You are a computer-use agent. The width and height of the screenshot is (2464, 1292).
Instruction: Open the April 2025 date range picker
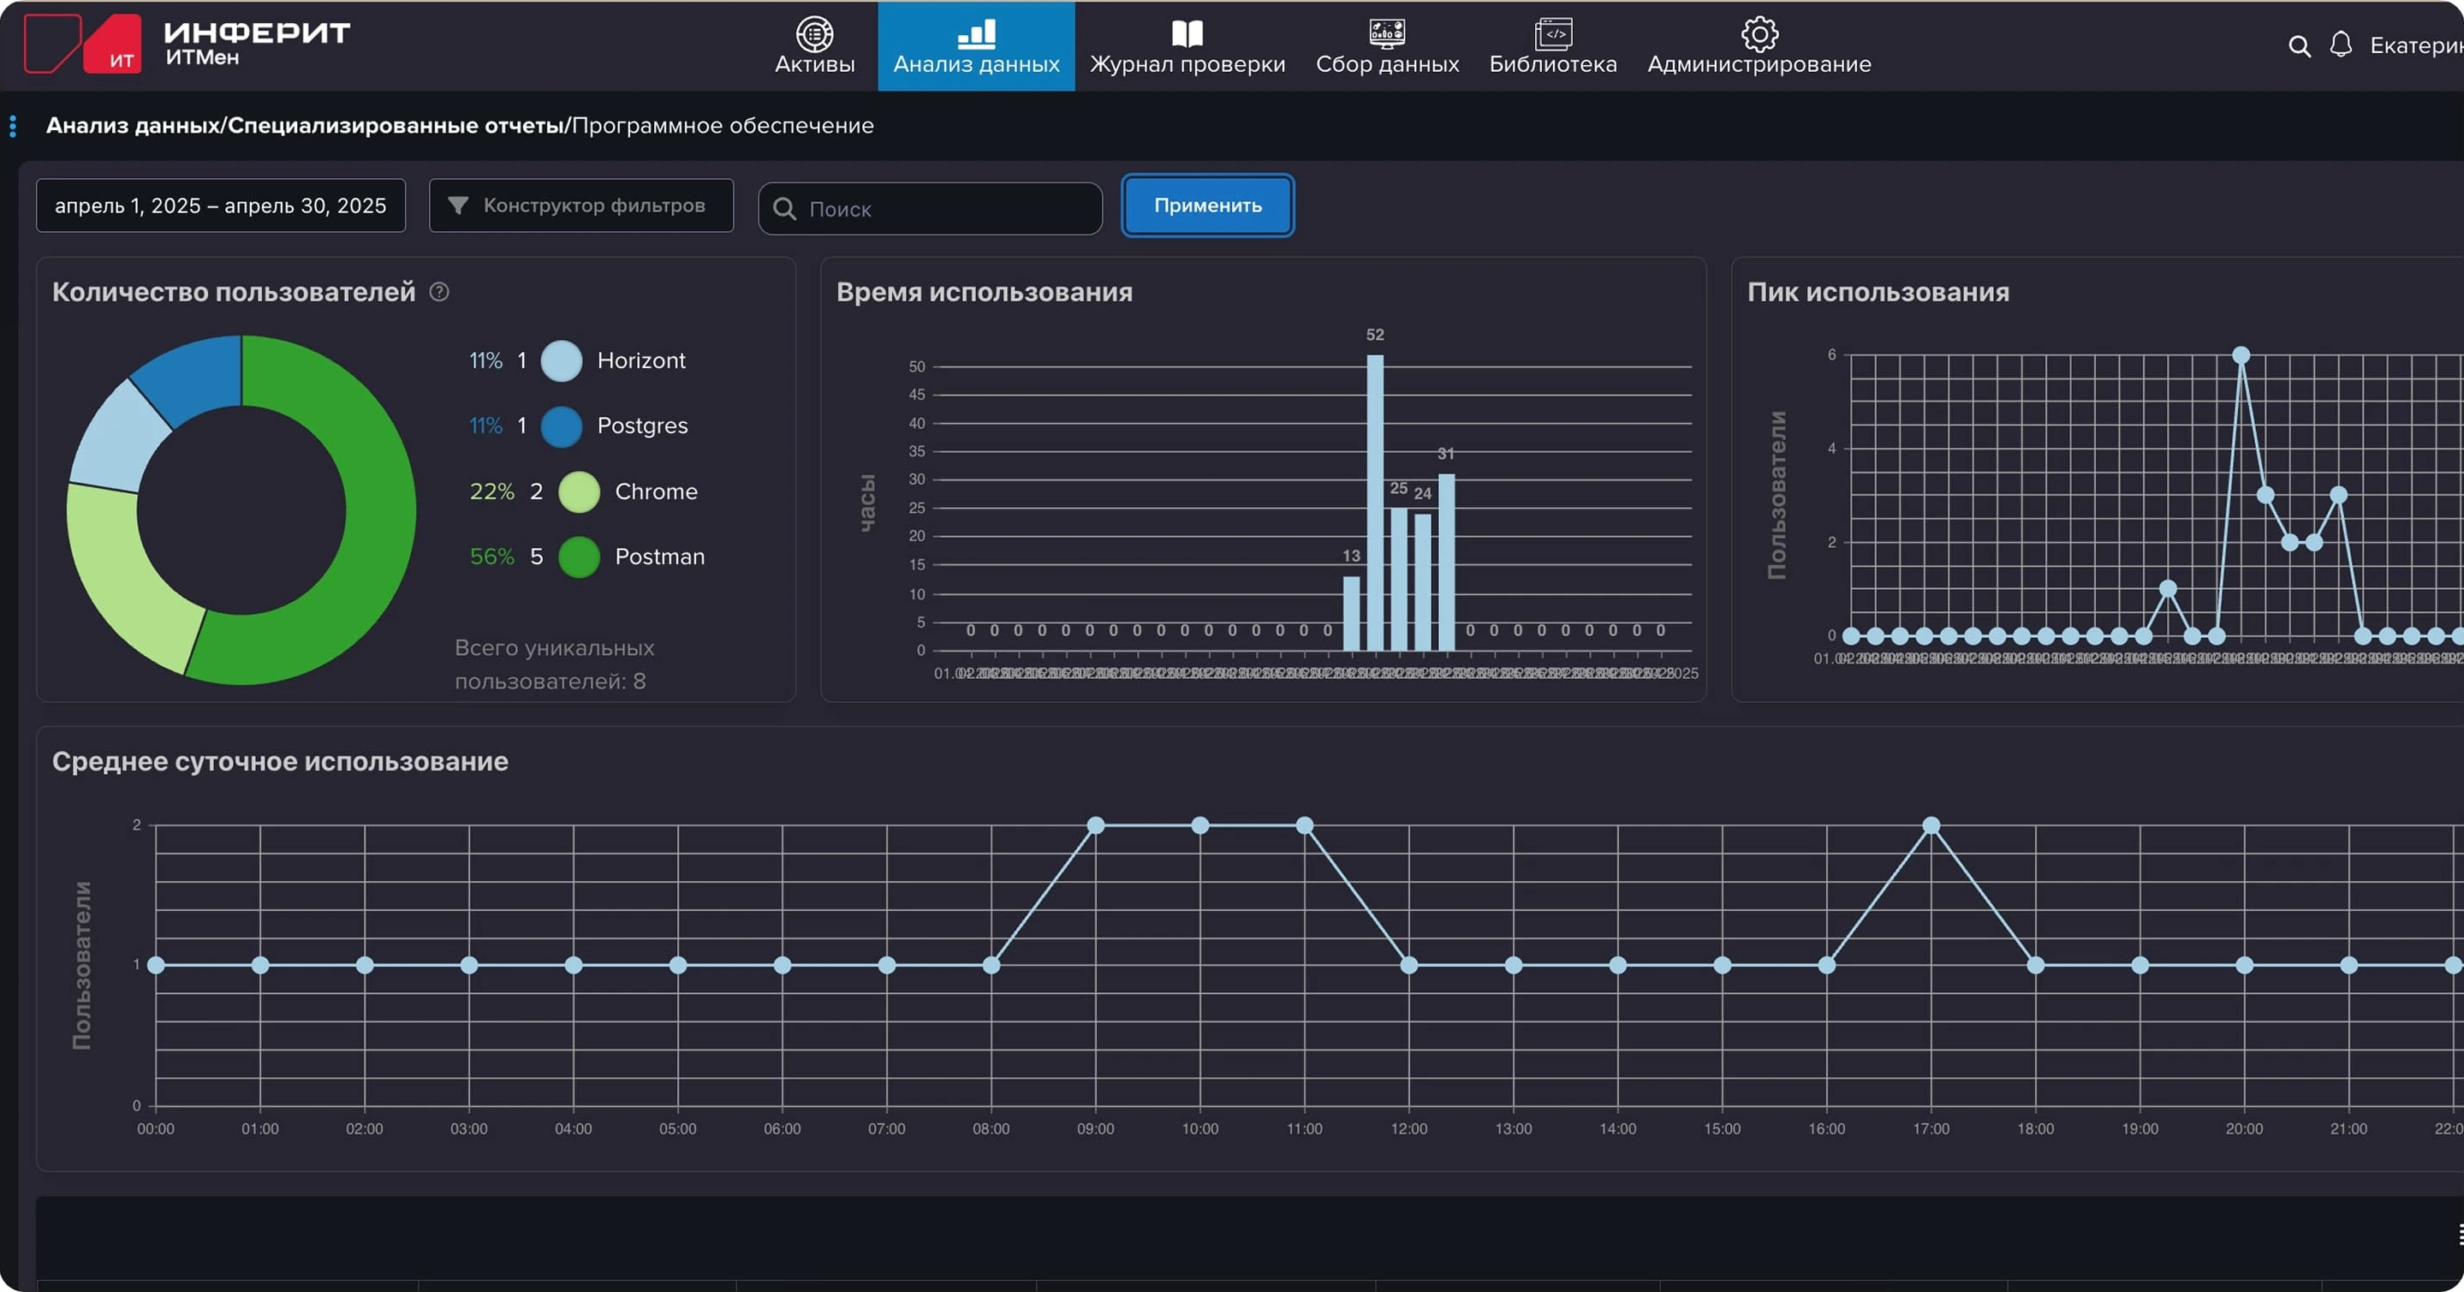click(x=220, y=205)
